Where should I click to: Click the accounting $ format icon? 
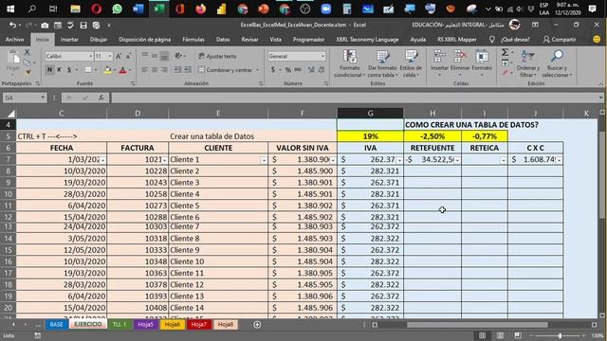tap(273, 70)
